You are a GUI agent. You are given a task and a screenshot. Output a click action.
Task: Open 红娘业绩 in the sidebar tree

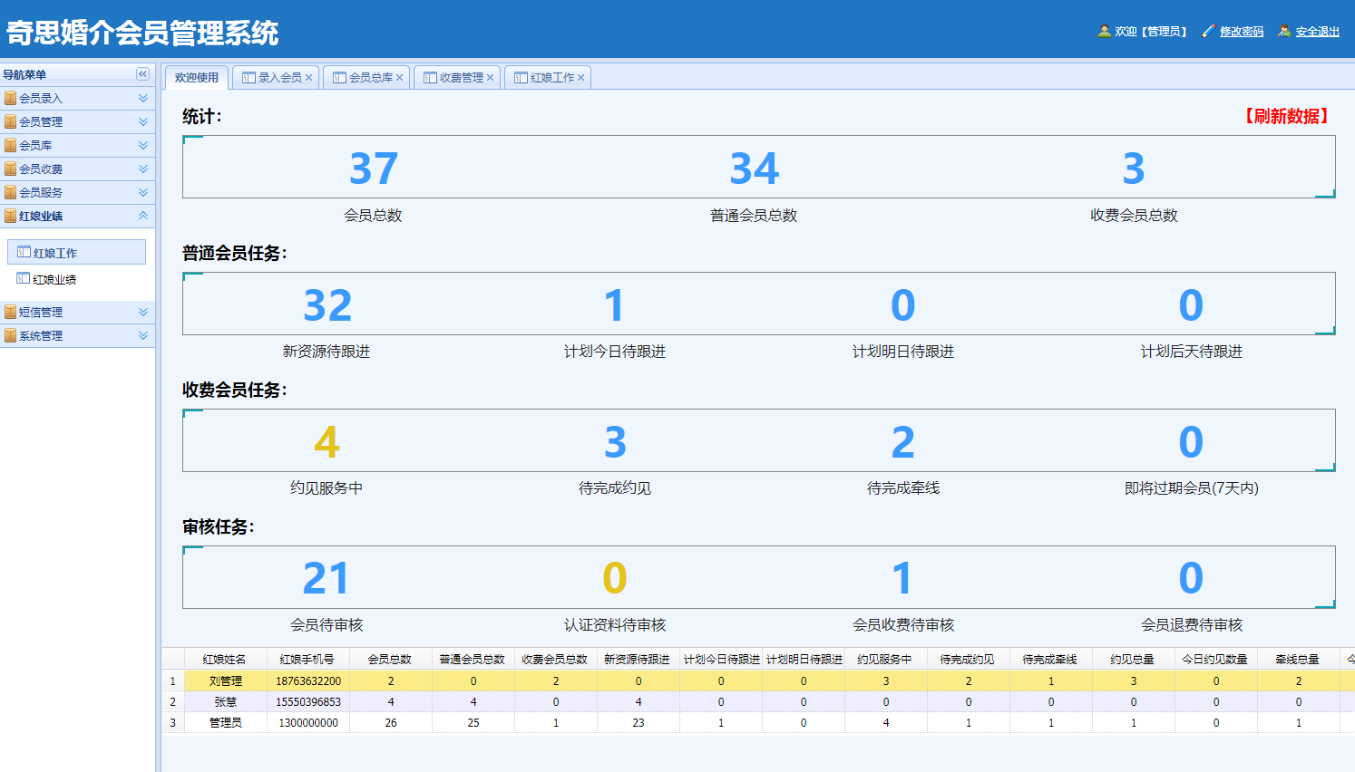click(54, 279)
